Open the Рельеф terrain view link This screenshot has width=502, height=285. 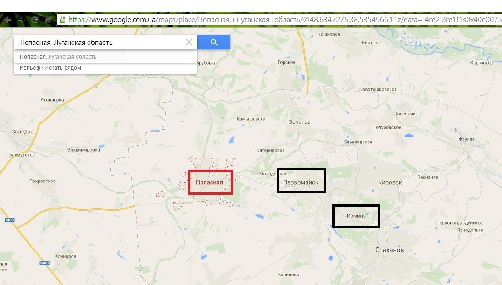tap(30, 68)
